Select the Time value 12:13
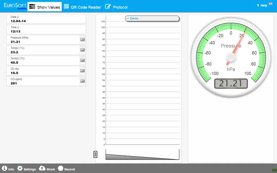 point(16,31)
